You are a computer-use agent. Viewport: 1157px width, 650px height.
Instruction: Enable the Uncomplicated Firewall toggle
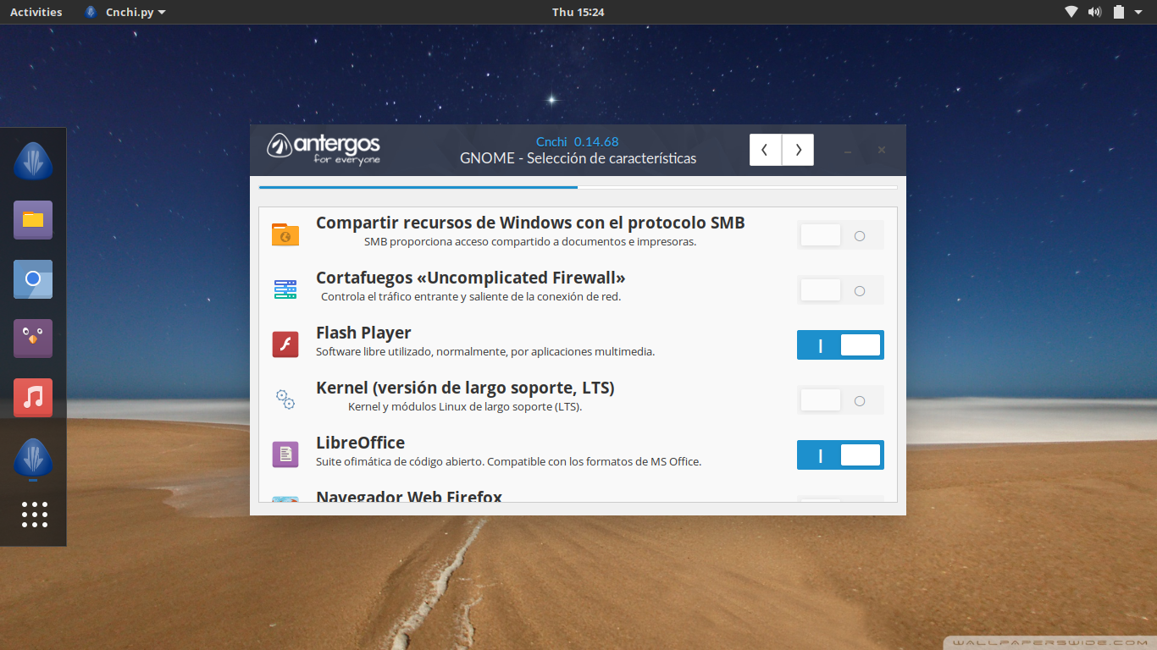tap(840, 289)
